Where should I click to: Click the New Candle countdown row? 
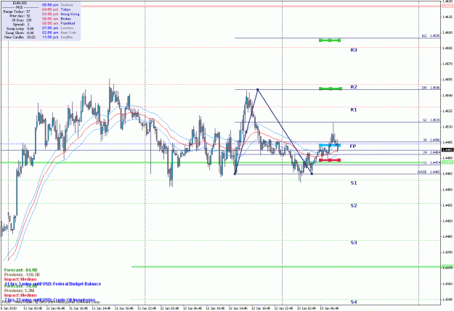tap(20, 37)
